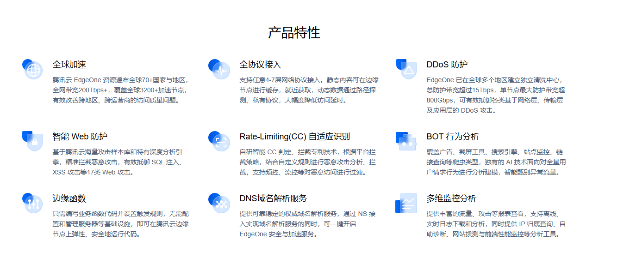Click the description starting 只需编写业务函数代码
Screen dimensions: 636x264
[x=120, y=224]
